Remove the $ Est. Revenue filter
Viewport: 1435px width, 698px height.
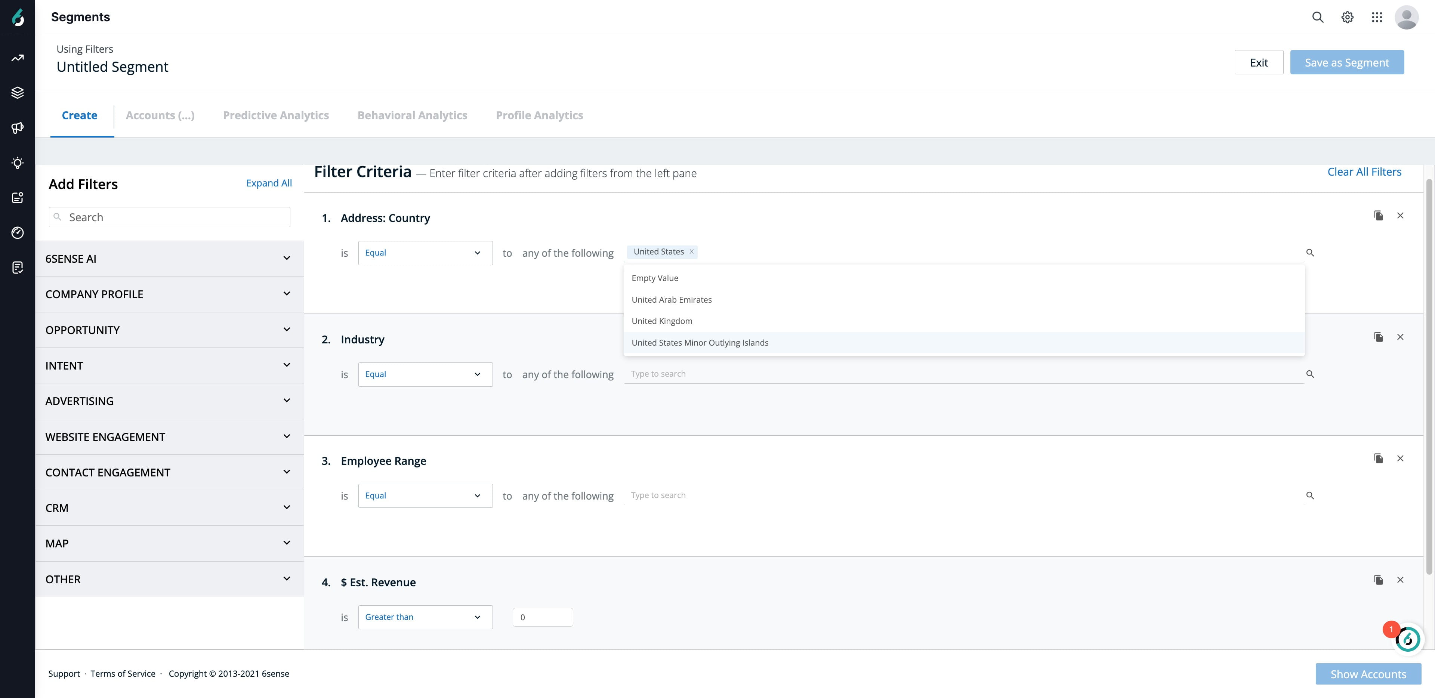1400,580
